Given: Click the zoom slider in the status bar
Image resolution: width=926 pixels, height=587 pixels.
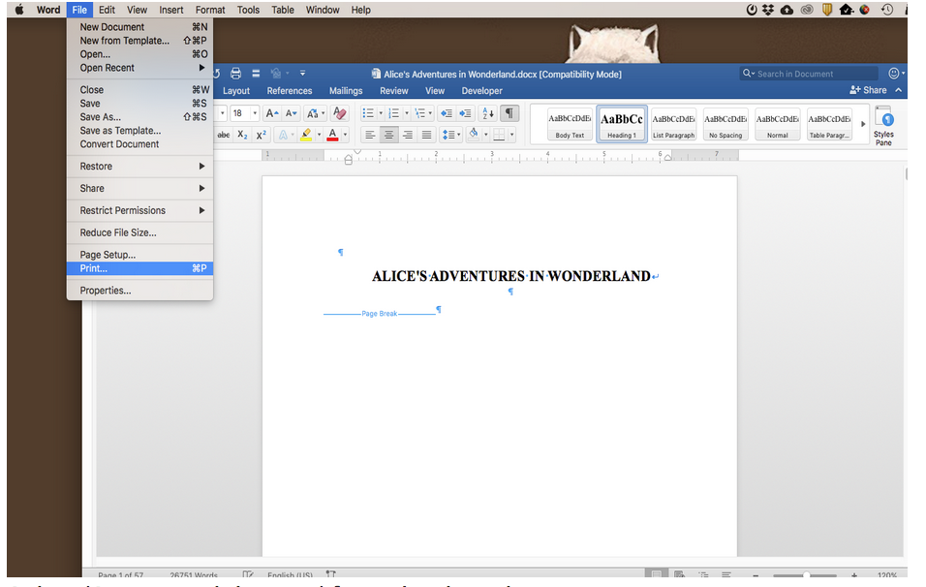Looking at the screenshot, I should click(x=805, y=574).
